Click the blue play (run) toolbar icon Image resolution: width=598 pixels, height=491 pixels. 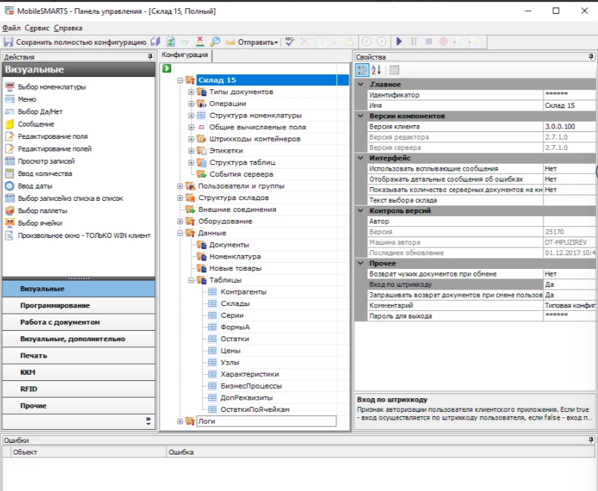tap(399, 42)
